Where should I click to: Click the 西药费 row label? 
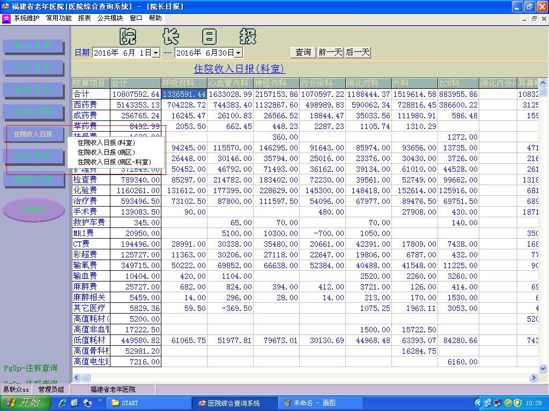pos(91,104)
